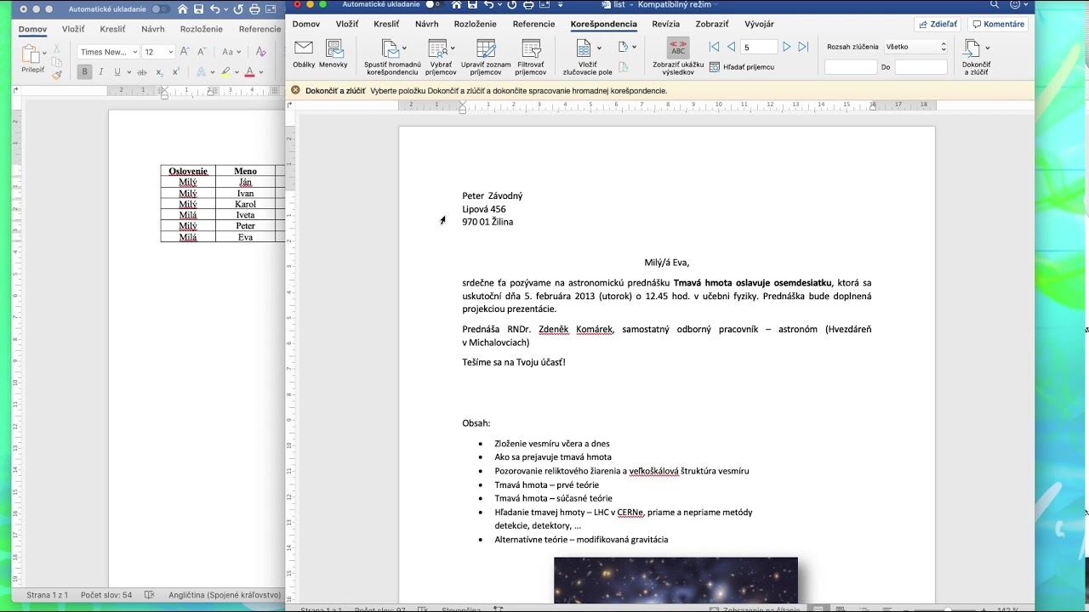Click red font color in back window
This screenshot has width=1089, height=612.
point(249,72)
